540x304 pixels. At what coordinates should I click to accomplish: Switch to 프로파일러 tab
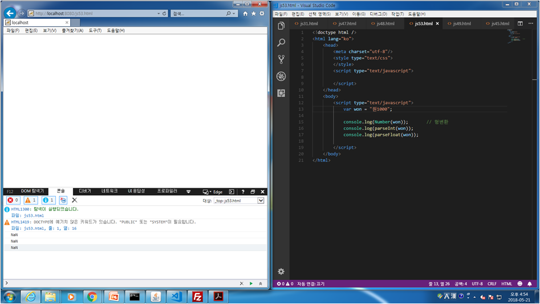(167, 191)
